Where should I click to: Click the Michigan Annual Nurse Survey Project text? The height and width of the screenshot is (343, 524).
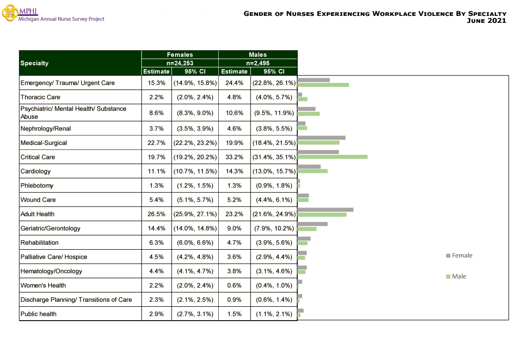tap(61, 18)
